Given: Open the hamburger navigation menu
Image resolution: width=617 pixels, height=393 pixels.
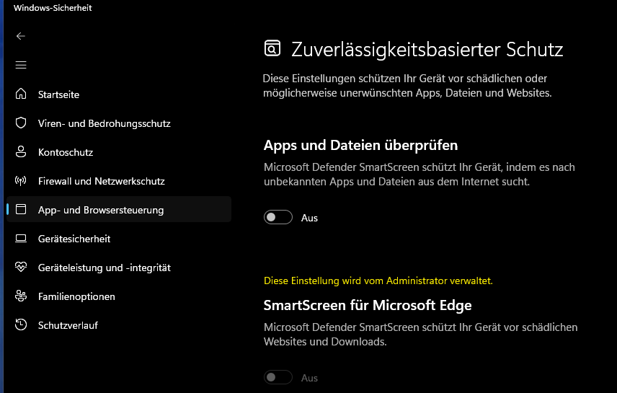Looking at the screenshot, I should (x=21, y=65).
